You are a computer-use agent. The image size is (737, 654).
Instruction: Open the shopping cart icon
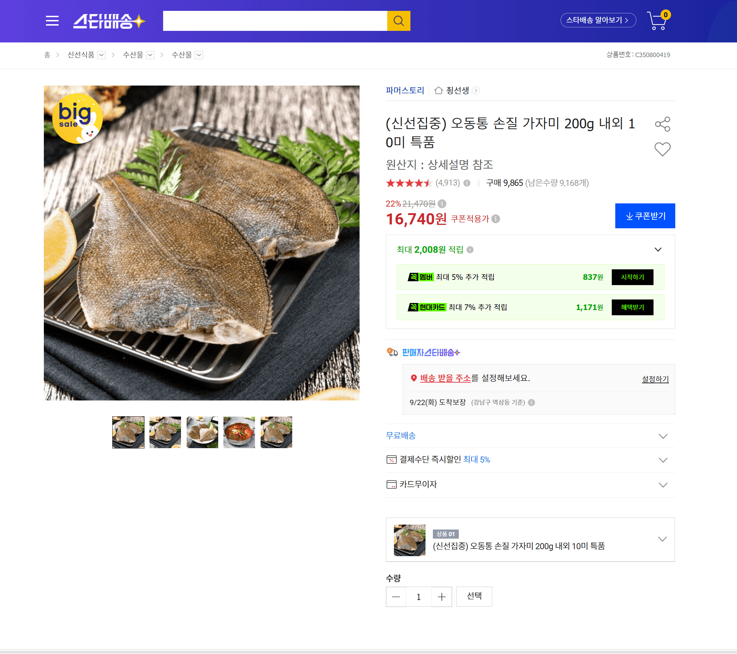658,20
